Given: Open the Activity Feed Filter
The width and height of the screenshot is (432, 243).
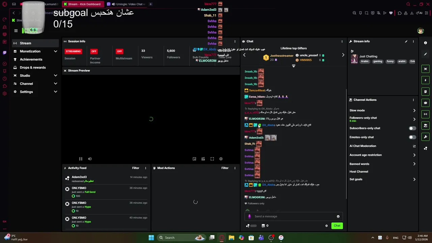Looking at the screenshot, I should click(136, 168).
